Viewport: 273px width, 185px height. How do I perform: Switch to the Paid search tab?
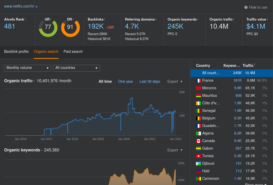[73, 52]
